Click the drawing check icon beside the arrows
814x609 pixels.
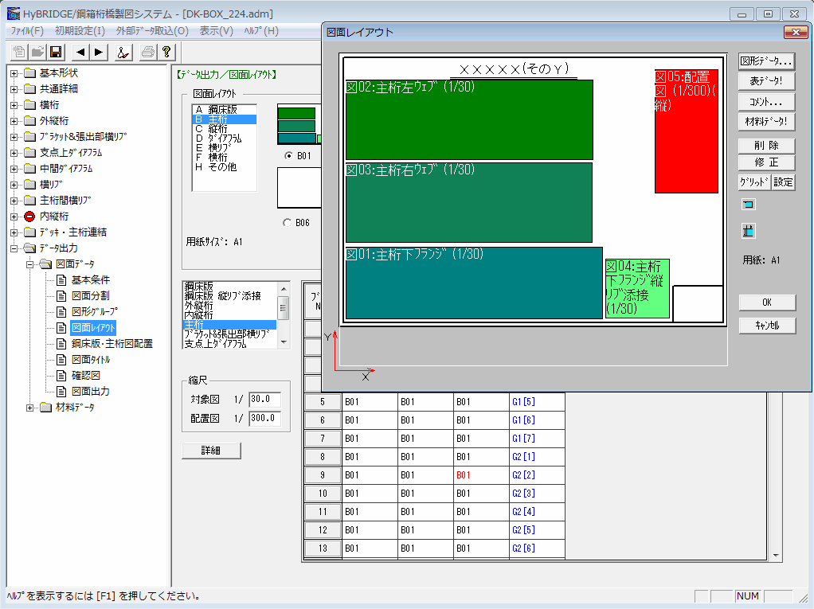123,52
